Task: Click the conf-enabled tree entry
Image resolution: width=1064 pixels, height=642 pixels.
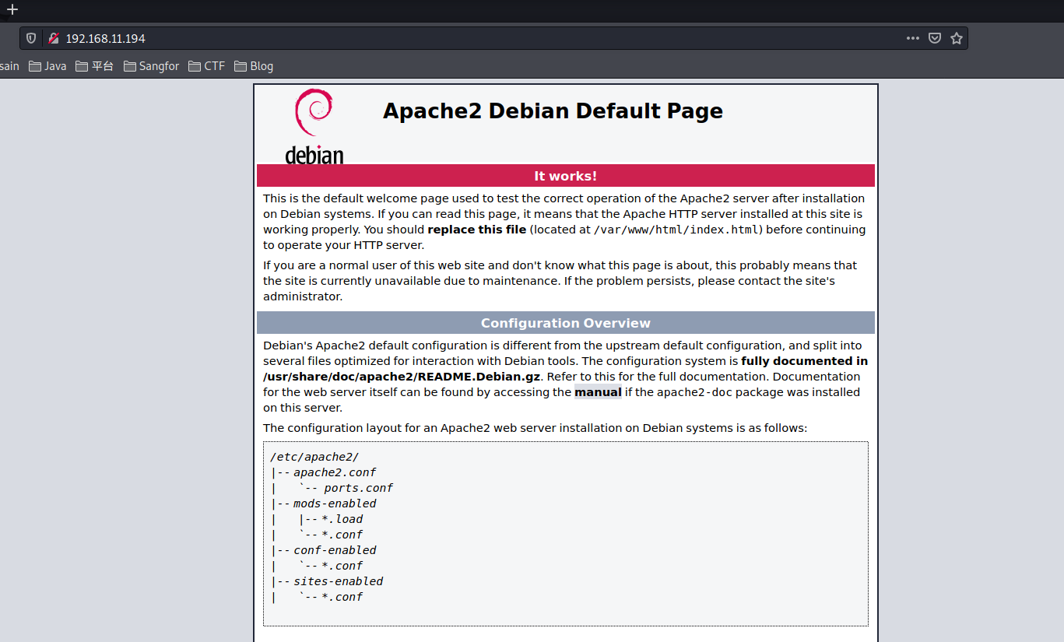Action: [x=335, y=550]
